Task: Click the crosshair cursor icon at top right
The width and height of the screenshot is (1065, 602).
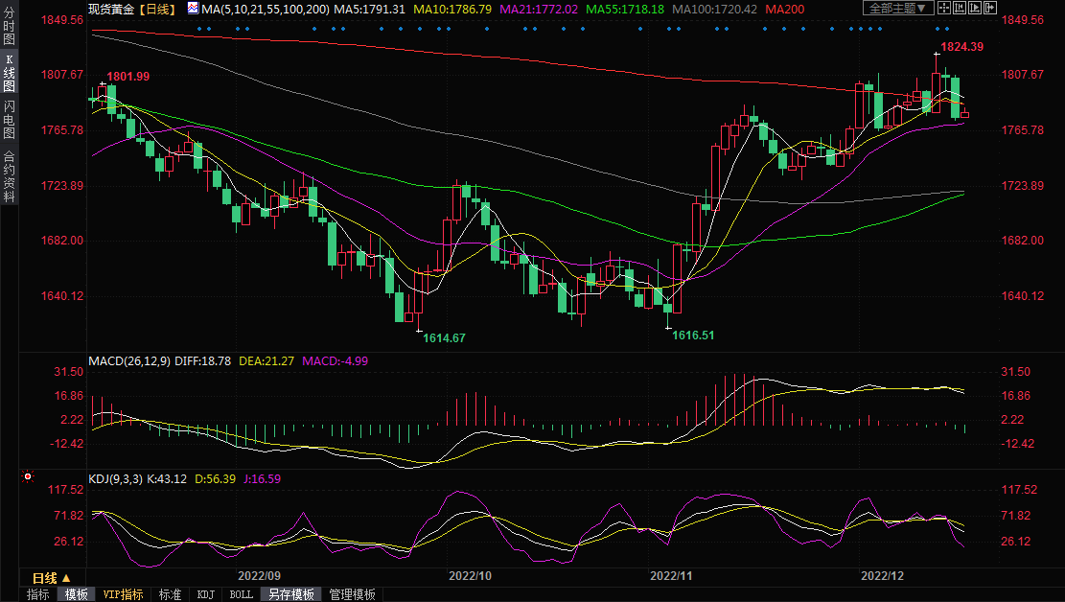Action: pyautogui.click(x=943, y=8)
